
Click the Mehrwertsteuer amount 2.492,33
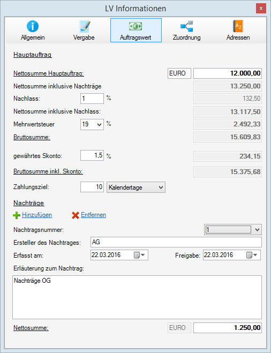click(x=228, y=124)
